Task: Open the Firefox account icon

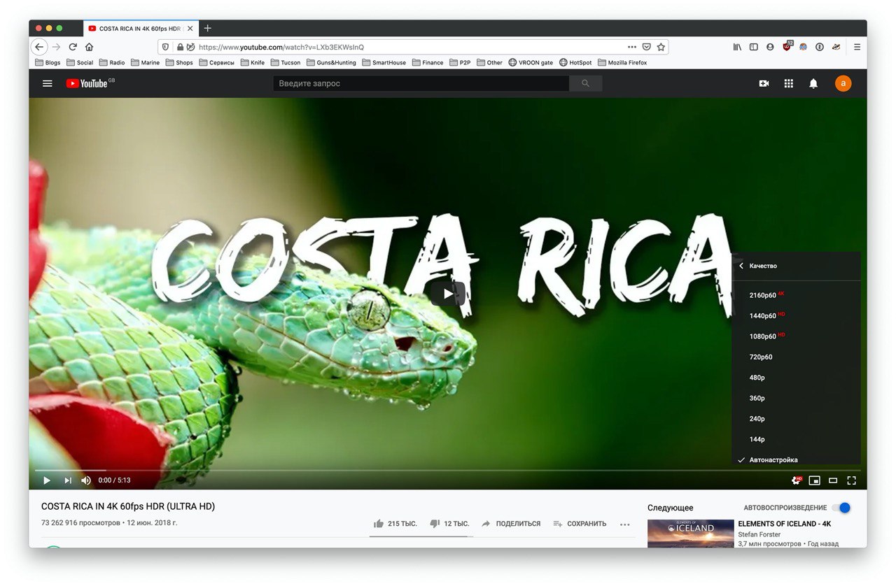Action: click(x=770, y=47)
